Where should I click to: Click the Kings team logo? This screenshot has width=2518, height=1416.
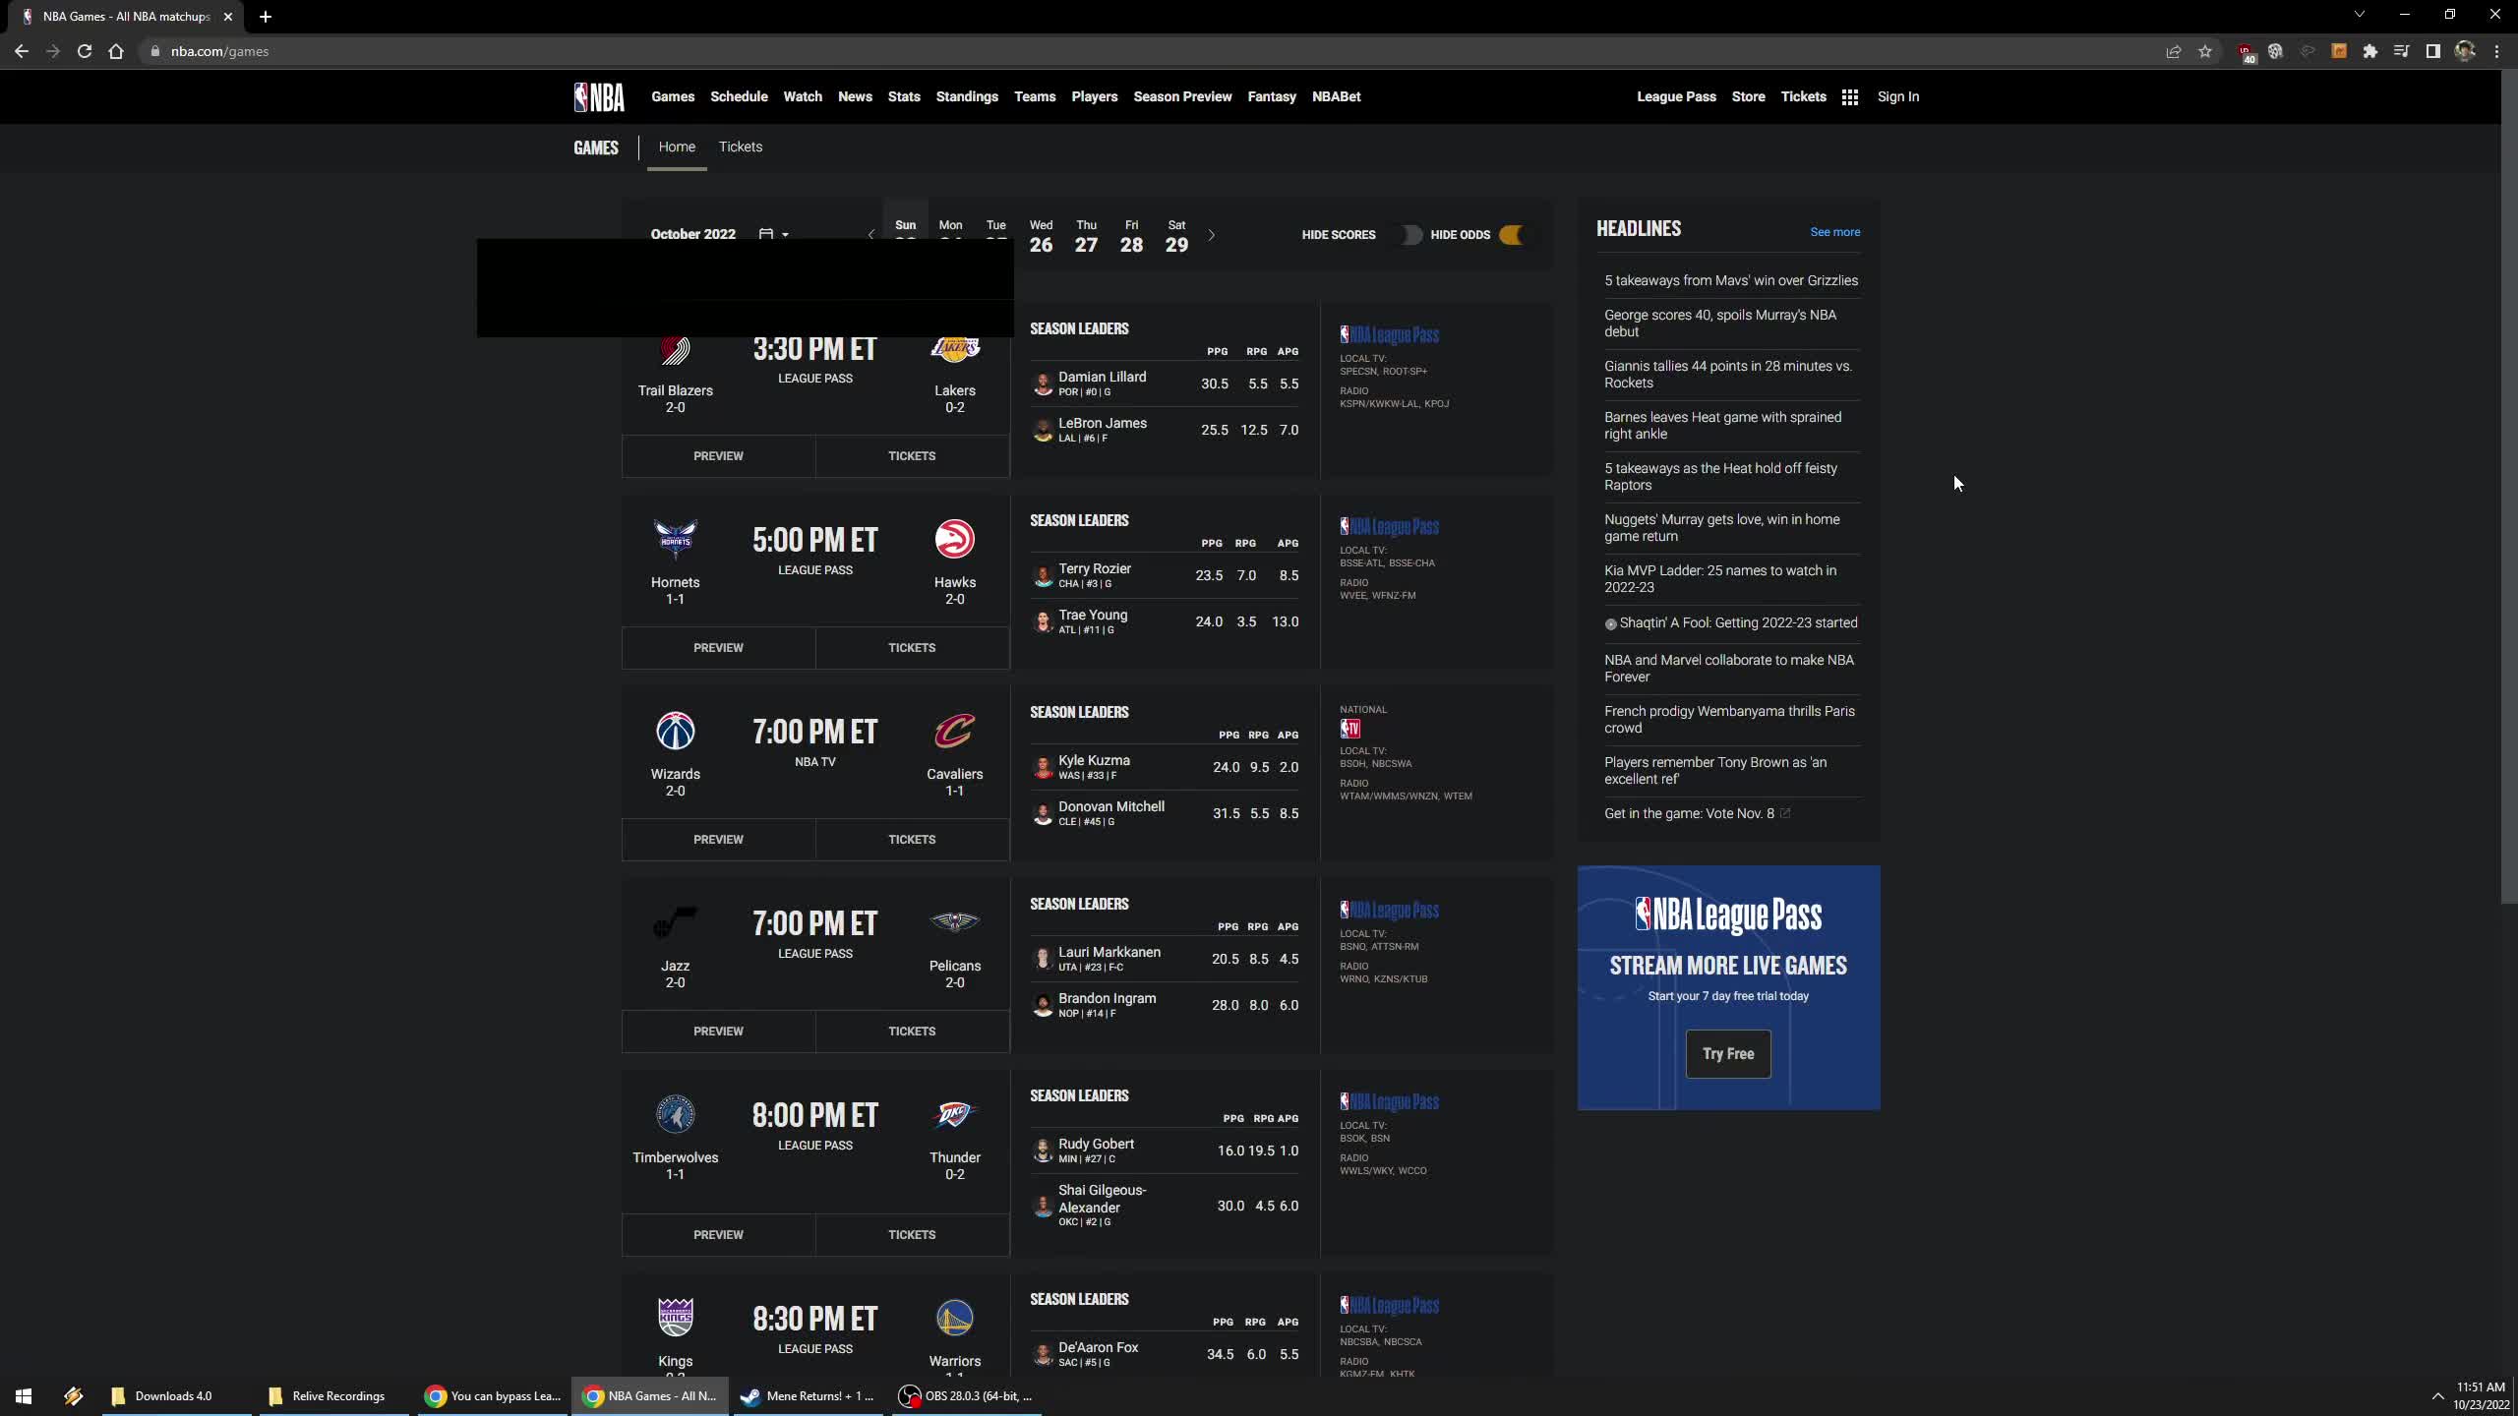[675, 1317]
